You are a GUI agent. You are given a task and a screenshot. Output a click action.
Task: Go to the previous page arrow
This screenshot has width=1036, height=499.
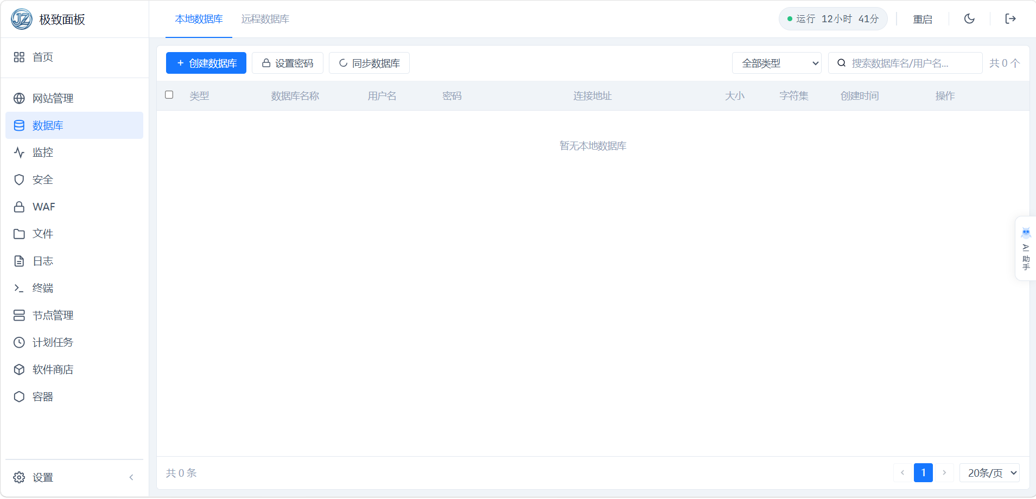coord(902,473)
